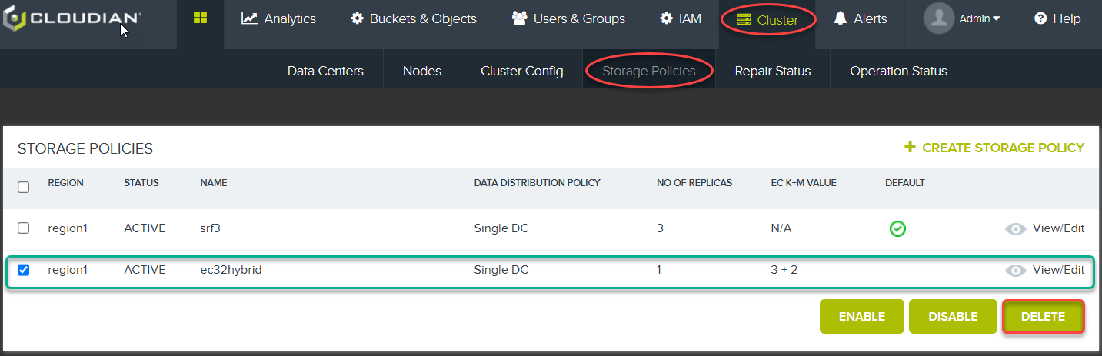Open View/Edit link for ec32hybrid
1102x356 pixels.
click(x=1057, y=270)
